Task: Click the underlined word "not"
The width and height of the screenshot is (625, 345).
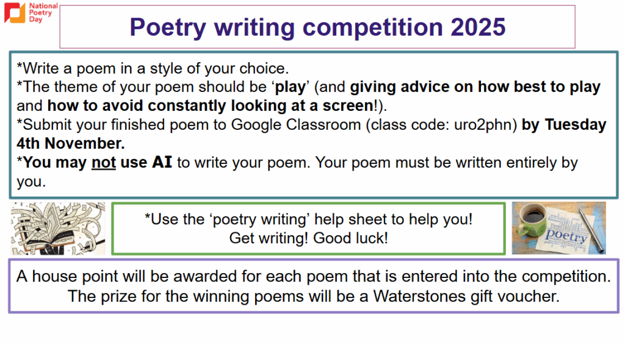Action: coord(104,163)
